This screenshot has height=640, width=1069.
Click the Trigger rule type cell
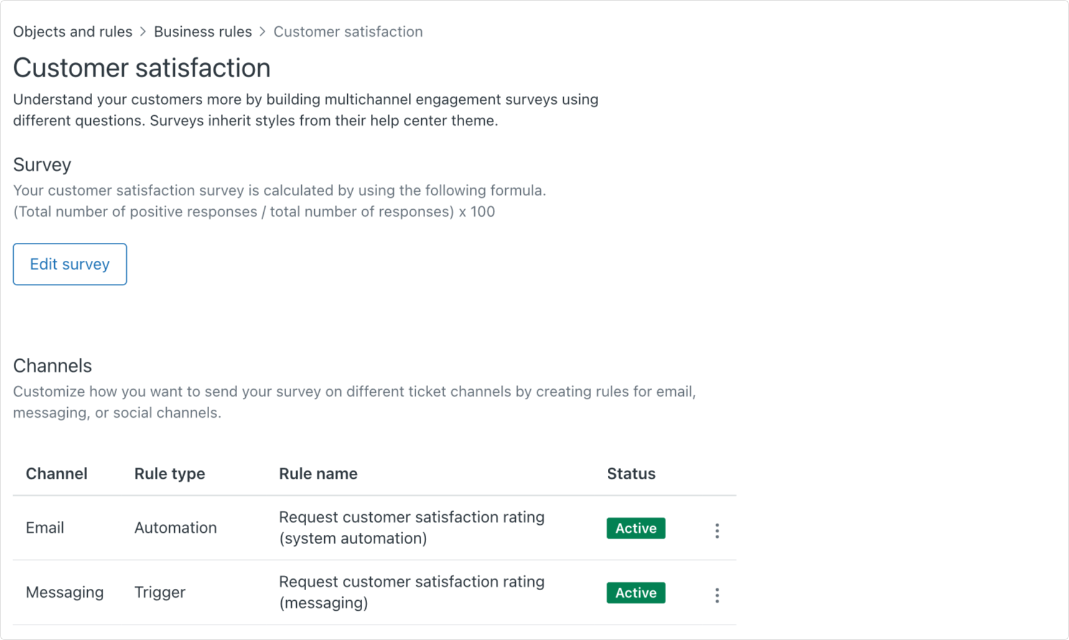(160, 592)
